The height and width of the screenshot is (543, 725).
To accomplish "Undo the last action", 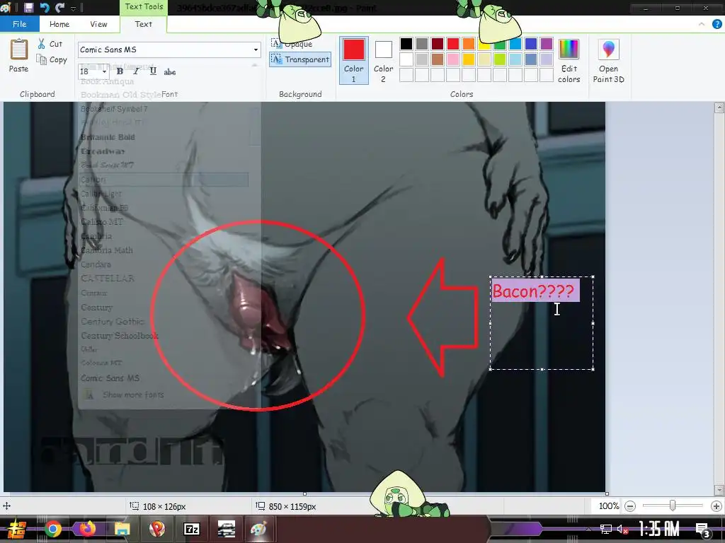I will (x=45, y=7).
